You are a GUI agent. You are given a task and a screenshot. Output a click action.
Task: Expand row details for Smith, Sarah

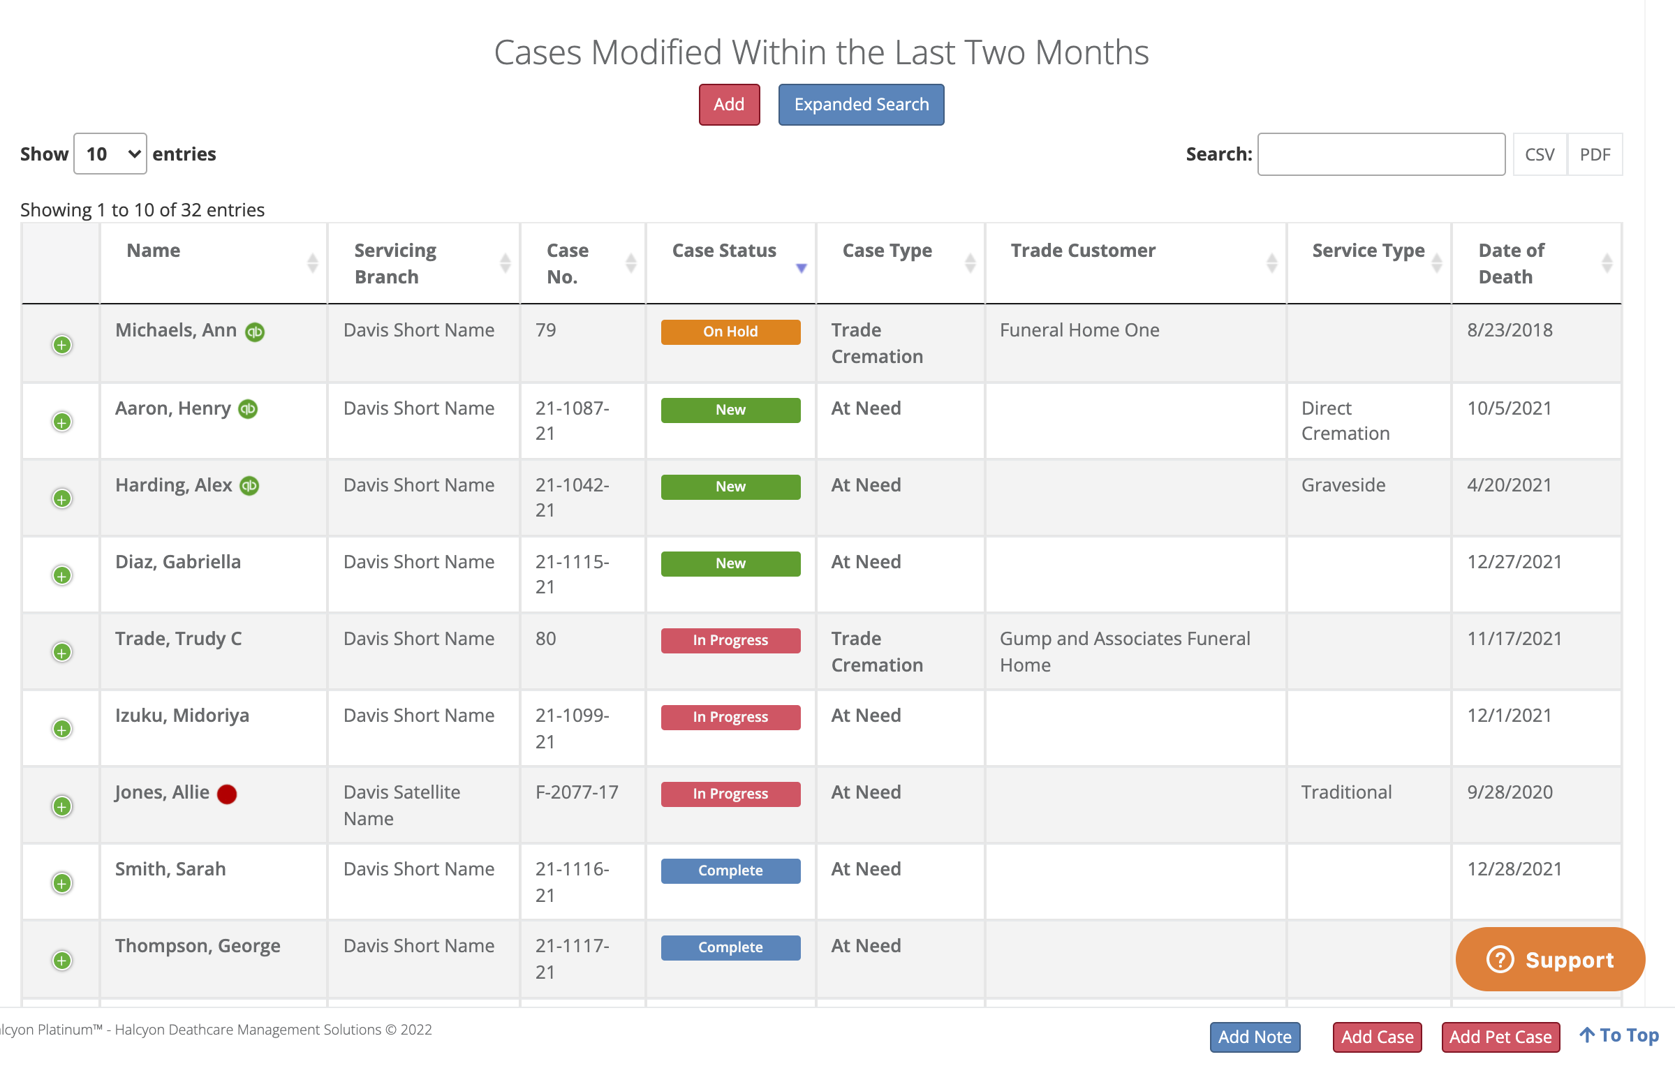pos(62,883)
